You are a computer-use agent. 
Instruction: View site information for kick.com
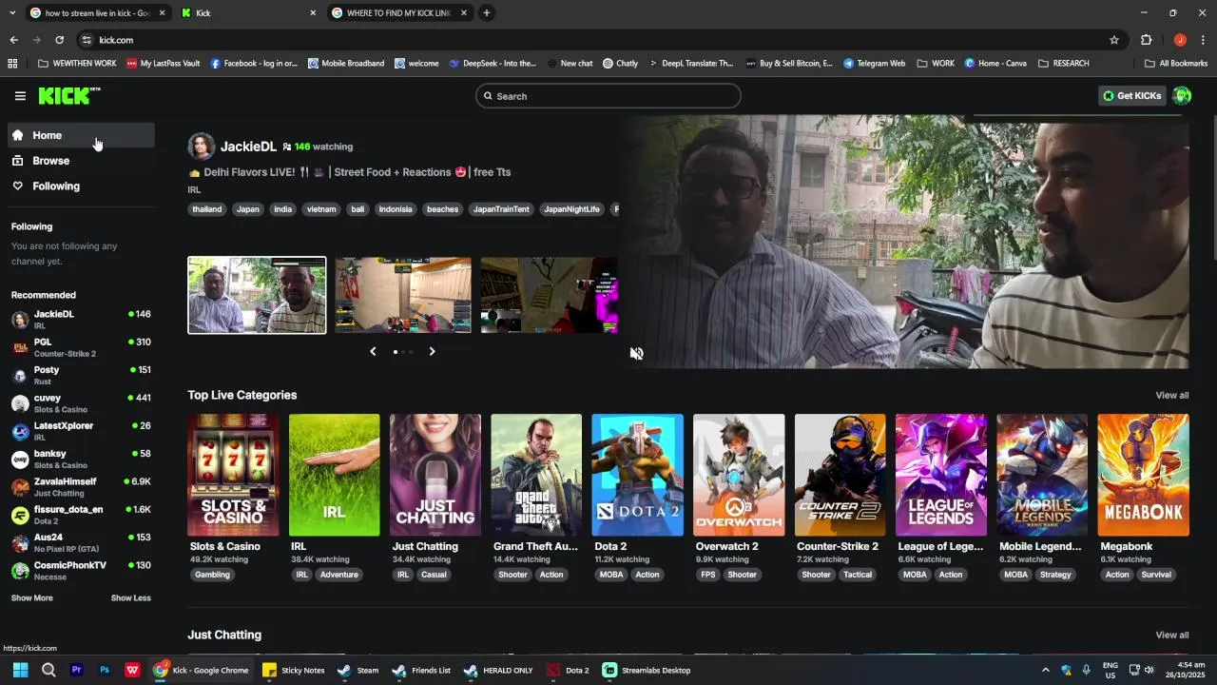click(x=87, y=40)
